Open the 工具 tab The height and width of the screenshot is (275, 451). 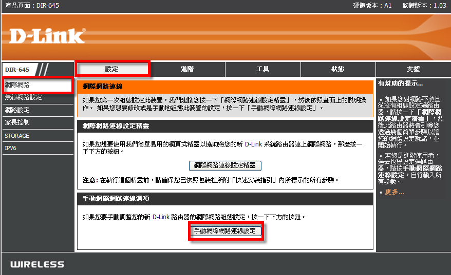coord(262,69)
